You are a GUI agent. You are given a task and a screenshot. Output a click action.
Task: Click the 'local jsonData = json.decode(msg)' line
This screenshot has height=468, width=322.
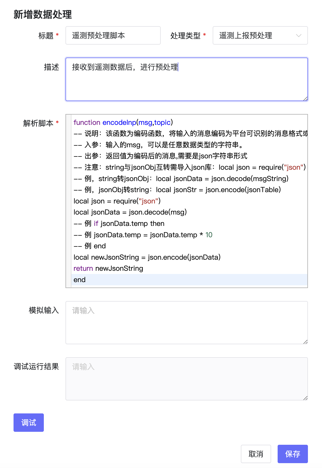[x=130, y=212]
